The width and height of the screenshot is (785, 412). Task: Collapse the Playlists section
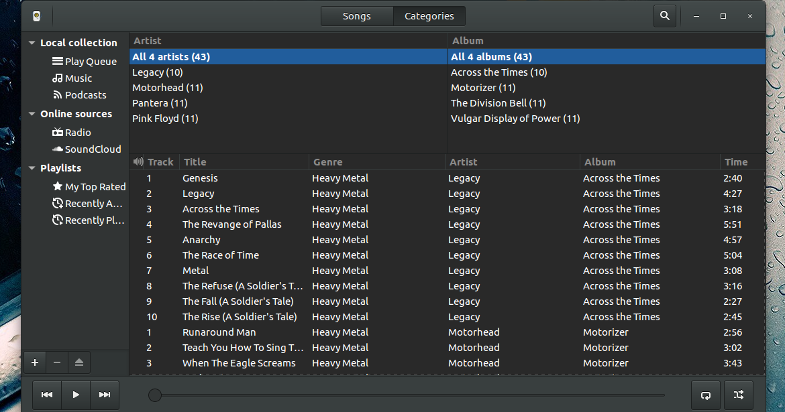pos(30,168)
